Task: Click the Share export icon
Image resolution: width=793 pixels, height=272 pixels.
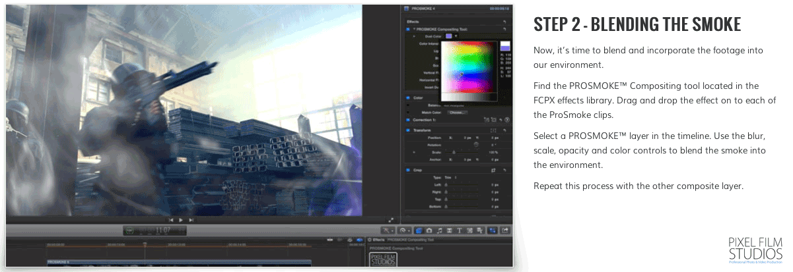Action: pyautogui.click(x=505, y=230)
